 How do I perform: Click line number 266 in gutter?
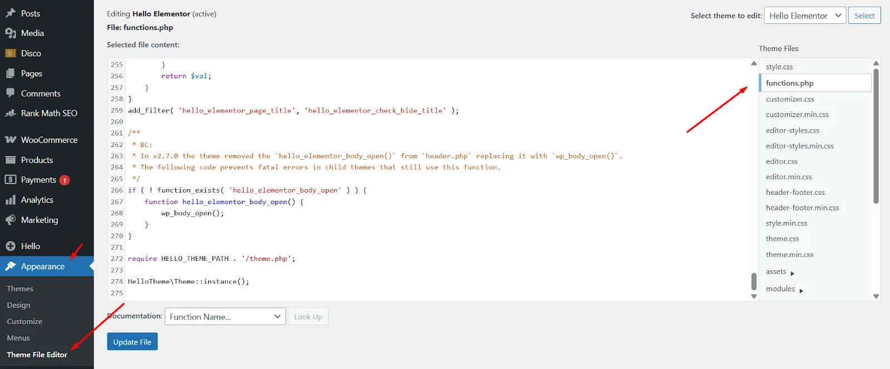(x=117, y=190)
